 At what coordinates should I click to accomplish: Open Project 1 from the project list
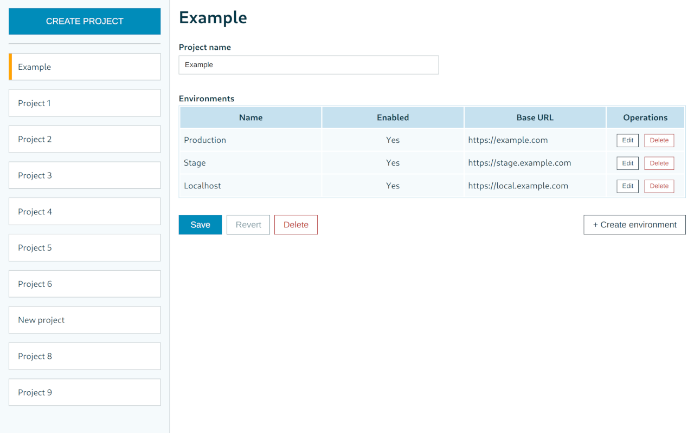point(85,103)
